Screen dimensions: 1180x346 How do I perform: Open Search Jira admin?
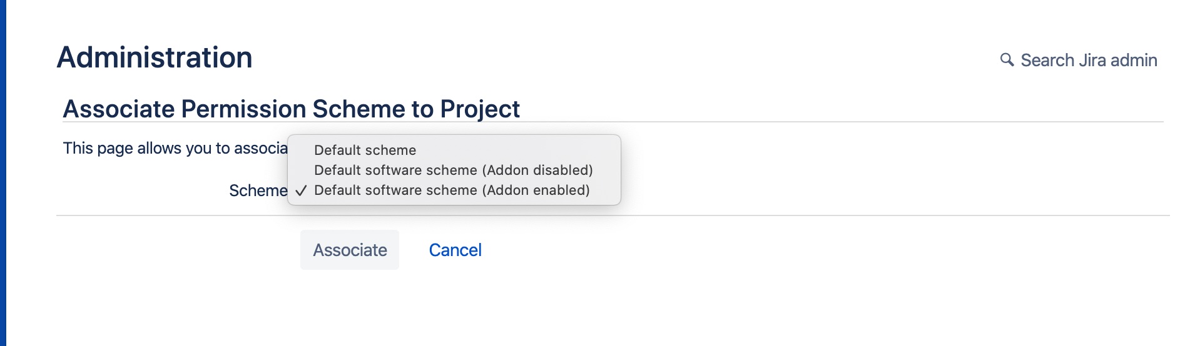[x=1088, y=60]
